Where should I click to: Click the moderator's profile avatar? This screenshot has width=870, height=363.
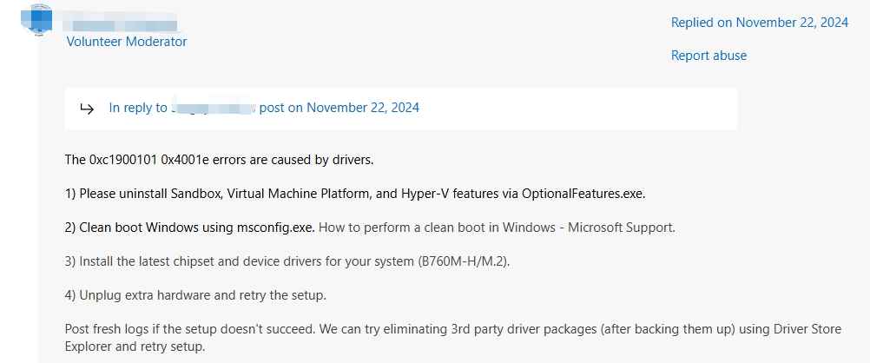35,16
